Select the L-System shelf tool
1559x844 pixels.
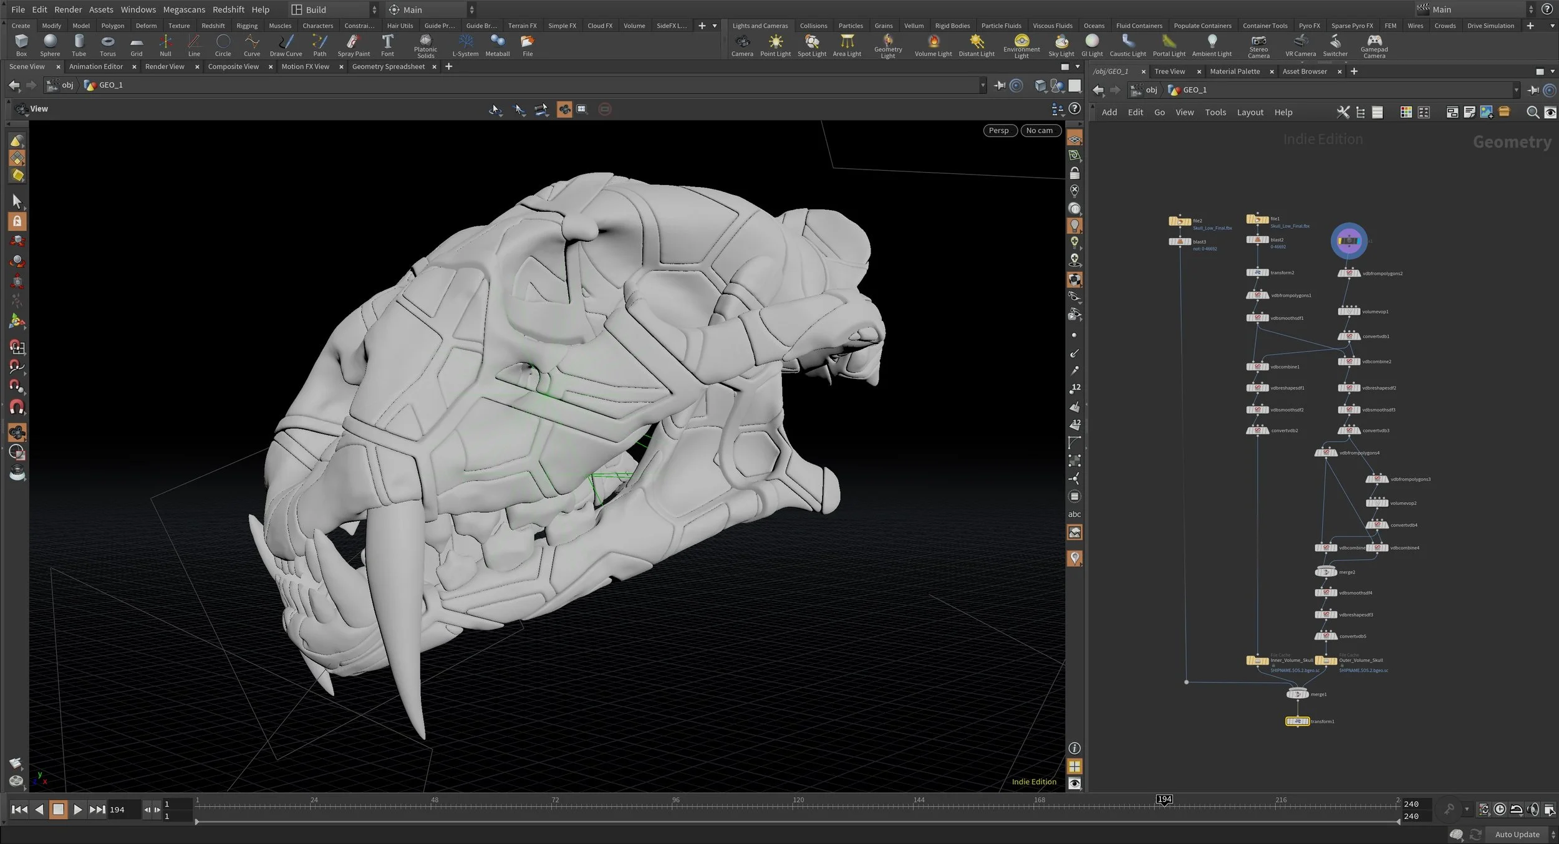pos(465,44)
